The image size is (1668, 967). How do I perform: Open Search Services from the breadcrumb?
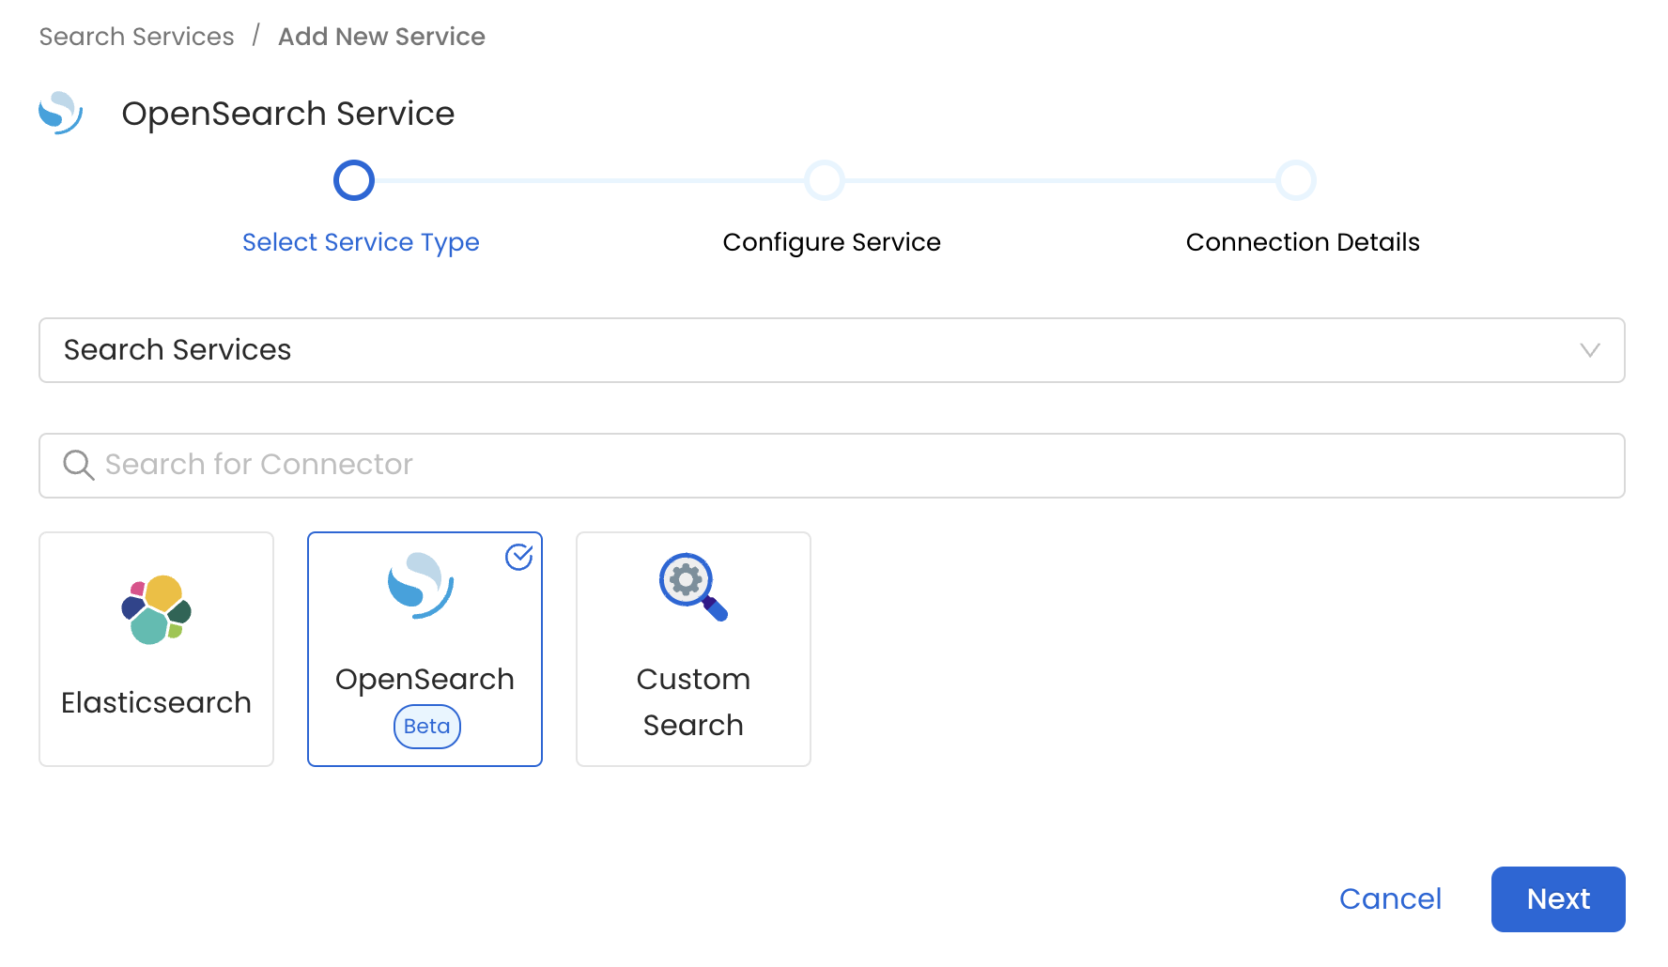coord(135,36)
